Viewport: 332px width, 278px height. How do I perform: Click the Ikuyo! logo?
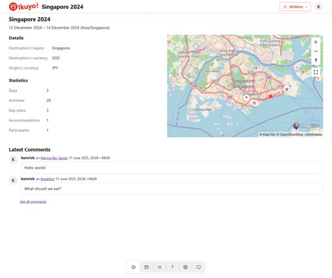pos(23,7)
